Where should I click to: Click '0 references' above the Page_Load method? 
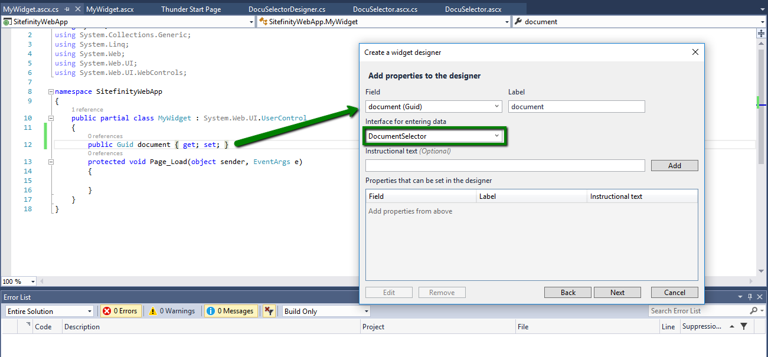tap(105, 153)
